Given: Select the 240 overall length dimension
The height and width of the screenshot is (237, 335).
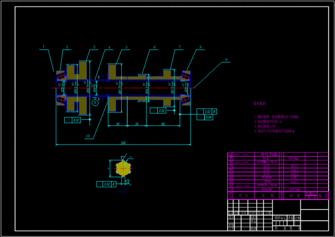Looking at the screenshot, I should click(123, 143).
